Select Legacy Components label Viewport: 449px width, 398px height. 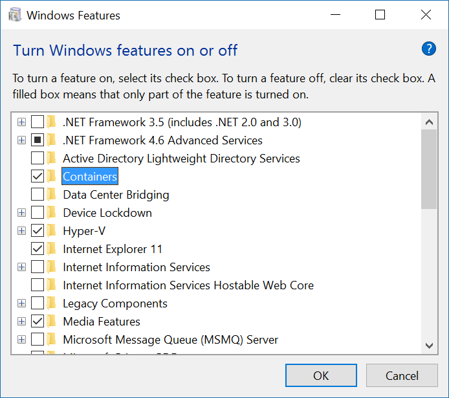click(x=115, y=304)
